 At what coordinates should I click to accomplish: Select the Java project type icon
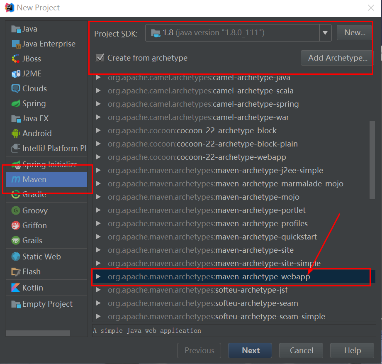tap(16, 29)
